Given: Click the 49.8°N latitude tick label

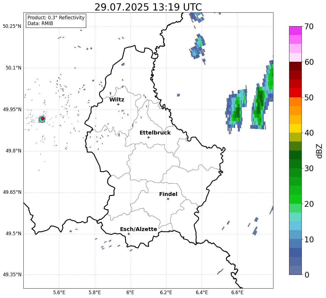Looking at the screenshot, I should tap(13, 151).
